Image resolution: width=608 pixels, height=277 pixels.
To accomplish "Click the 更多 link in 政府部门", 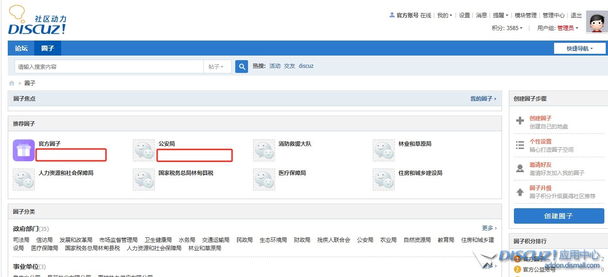I will click(489, 228).
